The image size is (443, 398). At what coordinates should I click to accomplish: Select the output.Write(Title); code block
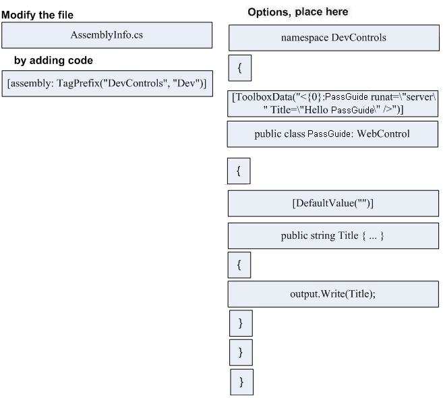click(x=333, y=294)
